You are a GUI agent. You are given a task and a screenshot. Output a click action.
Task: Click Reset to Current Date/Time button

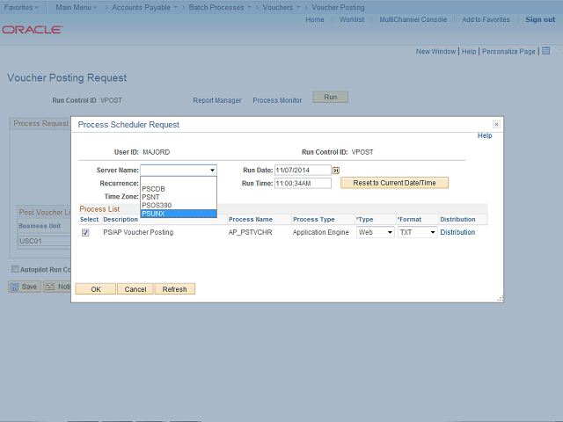point(394,183)
